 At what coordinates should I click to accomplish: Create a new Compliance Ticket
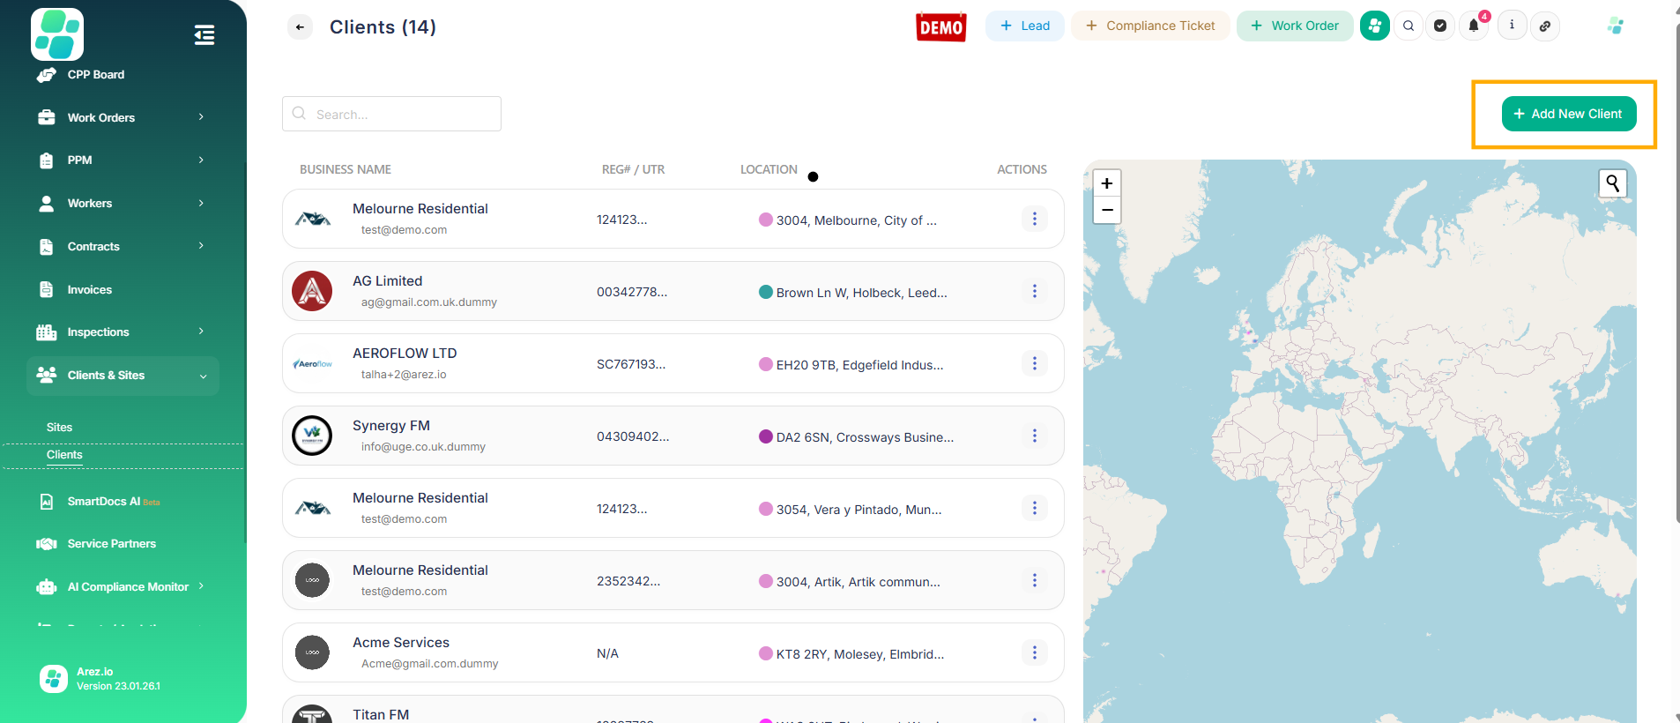point(1149,26)
